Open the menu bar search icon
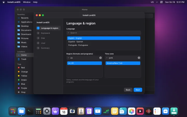The height and width of the screenshot is (117, 187). pyautogui.click(x=157, y=2)
